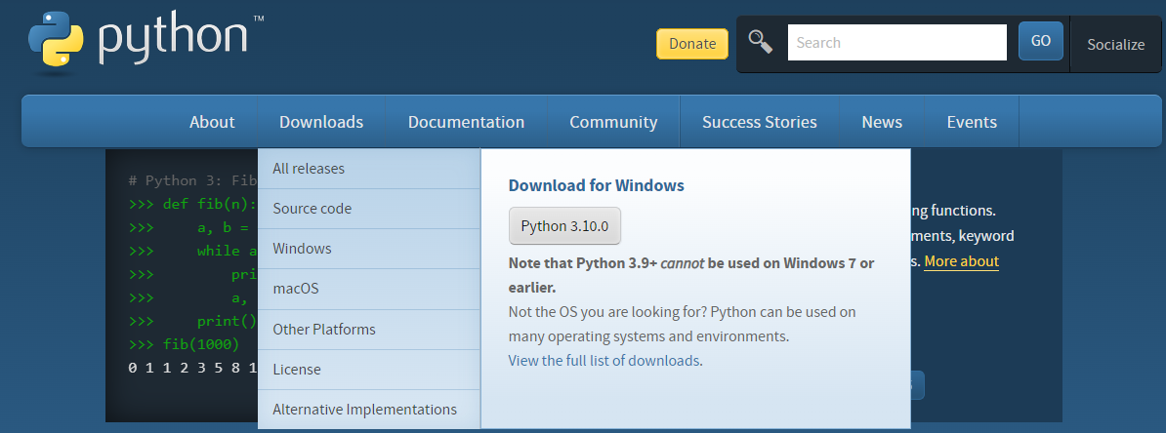Focus the Search input field
Screen dimensions: 1166x433
point(896,42)
